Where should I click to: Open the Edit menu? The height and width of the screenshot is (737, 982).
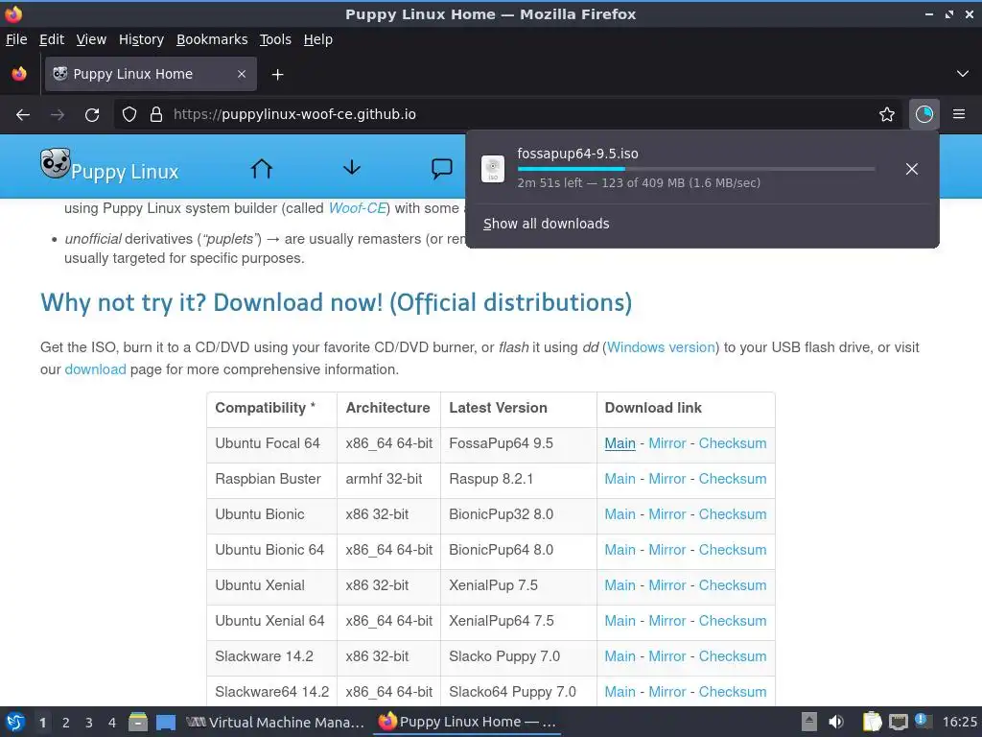[52, 39]
